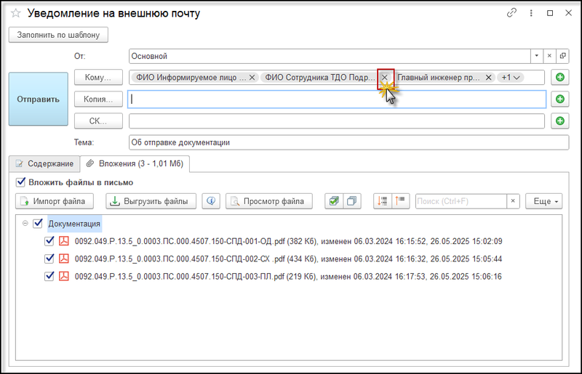Uncheck the Документация folder checkbox
Image resolution: width=582 pixels, height=374 pixels.
pos(38,224)
